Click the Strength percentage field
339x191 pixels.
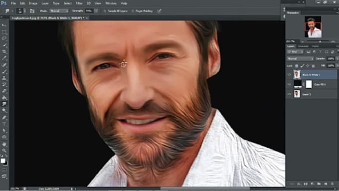[89, 11]
